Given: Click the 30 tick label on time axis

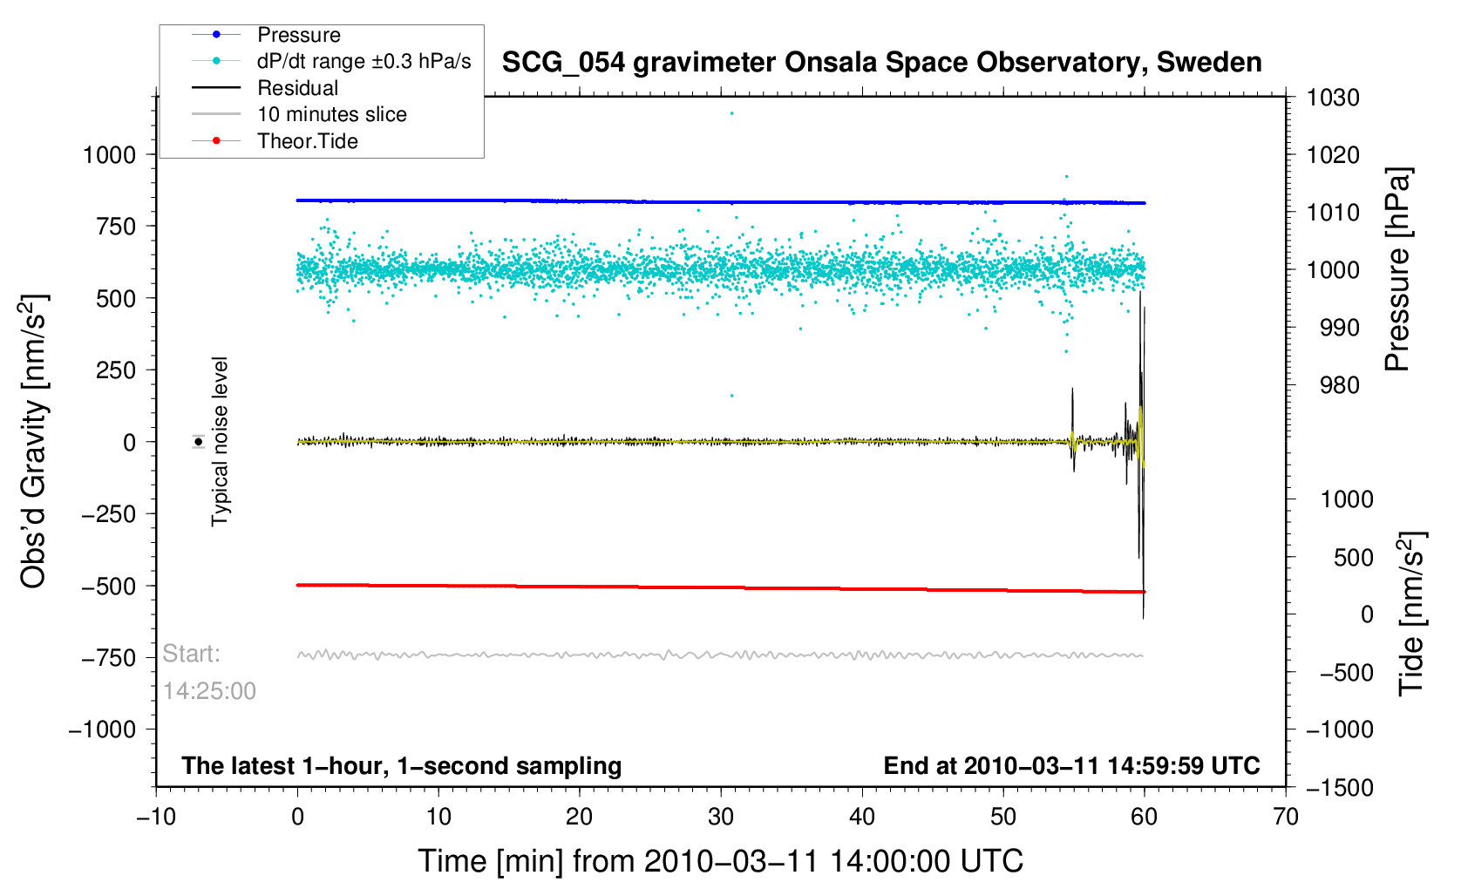Looking at the screenshot, I should pos(721,817).
